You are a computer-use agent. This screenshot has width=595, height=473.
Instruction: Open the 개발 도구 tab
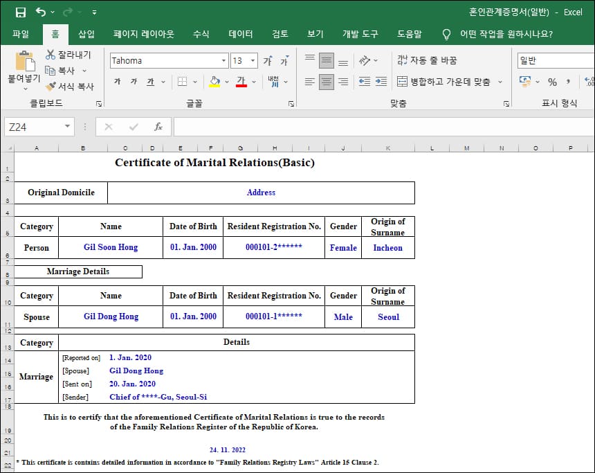360,34
